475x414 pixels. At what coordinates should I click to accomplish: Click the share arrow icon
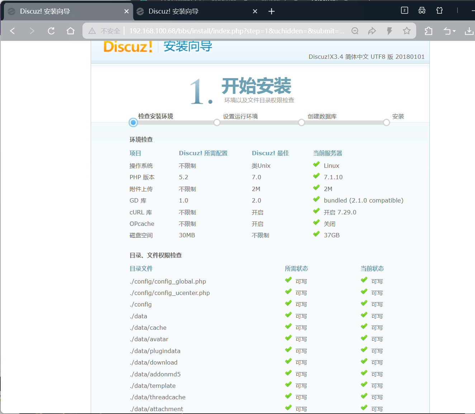(x=372, y=31)
